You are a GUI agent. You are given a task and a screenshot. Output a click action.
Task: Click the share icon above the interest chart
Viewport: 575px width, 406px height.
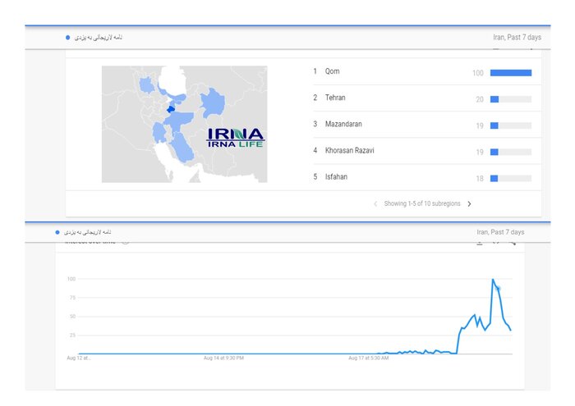[512, 242]
